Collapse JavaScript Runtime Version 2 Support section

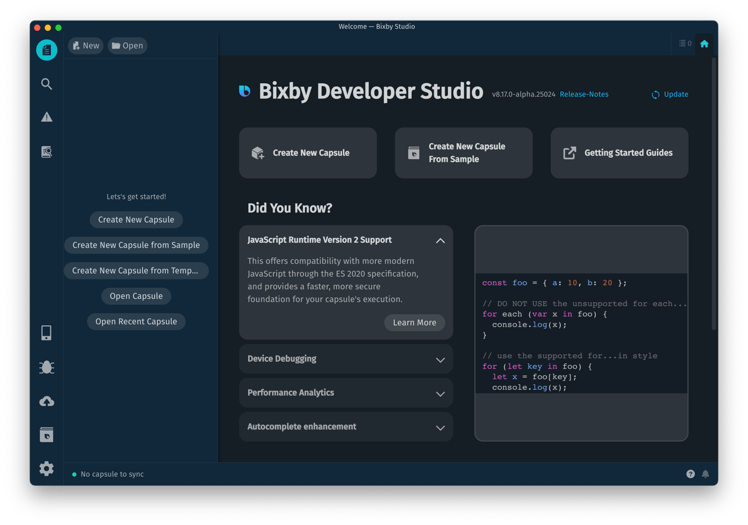pos(440,240)
